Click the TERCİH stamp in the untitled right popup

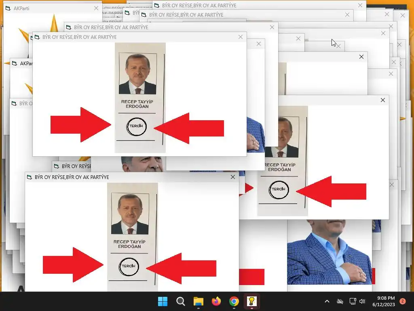click(279, 190)
